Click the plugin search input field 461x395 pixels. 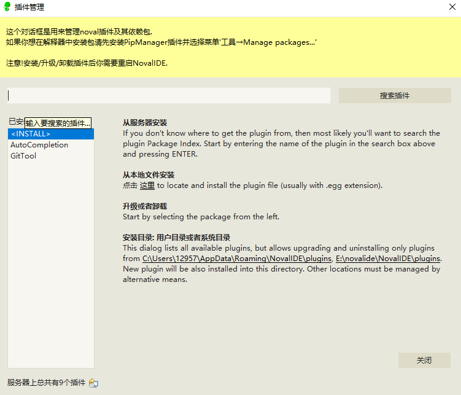[169, 96]
